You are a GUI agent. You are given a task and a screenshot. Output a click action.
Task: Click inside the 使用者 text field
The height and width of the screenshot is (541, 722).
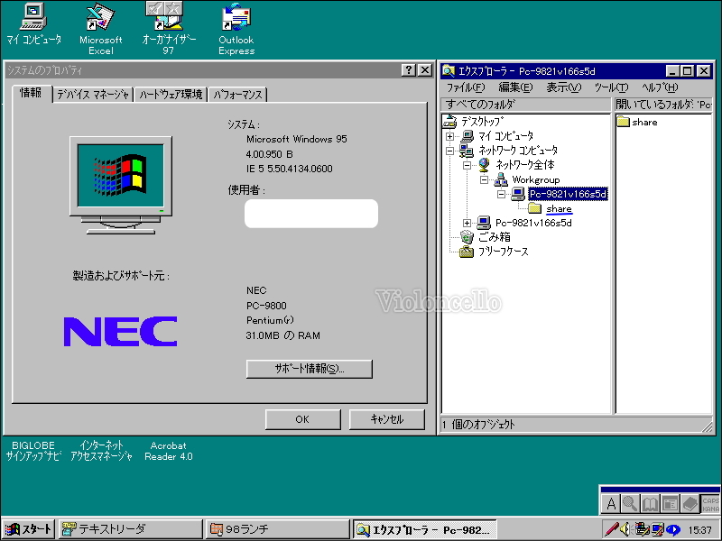coord(310,213)
